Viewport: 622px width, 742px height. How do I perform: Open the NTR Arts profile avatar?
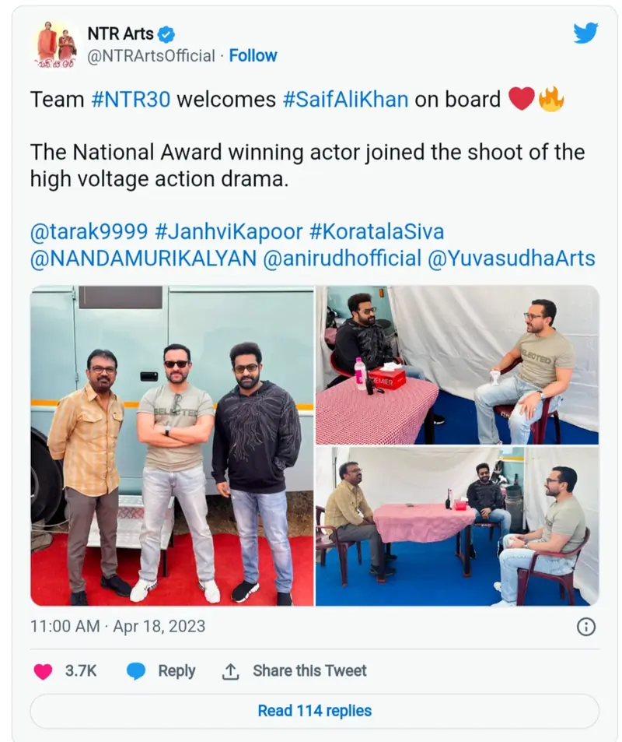pos(56,45)
